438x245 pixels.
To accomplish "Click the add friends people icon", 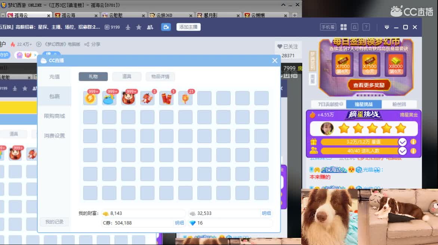I will pos(150,27).
